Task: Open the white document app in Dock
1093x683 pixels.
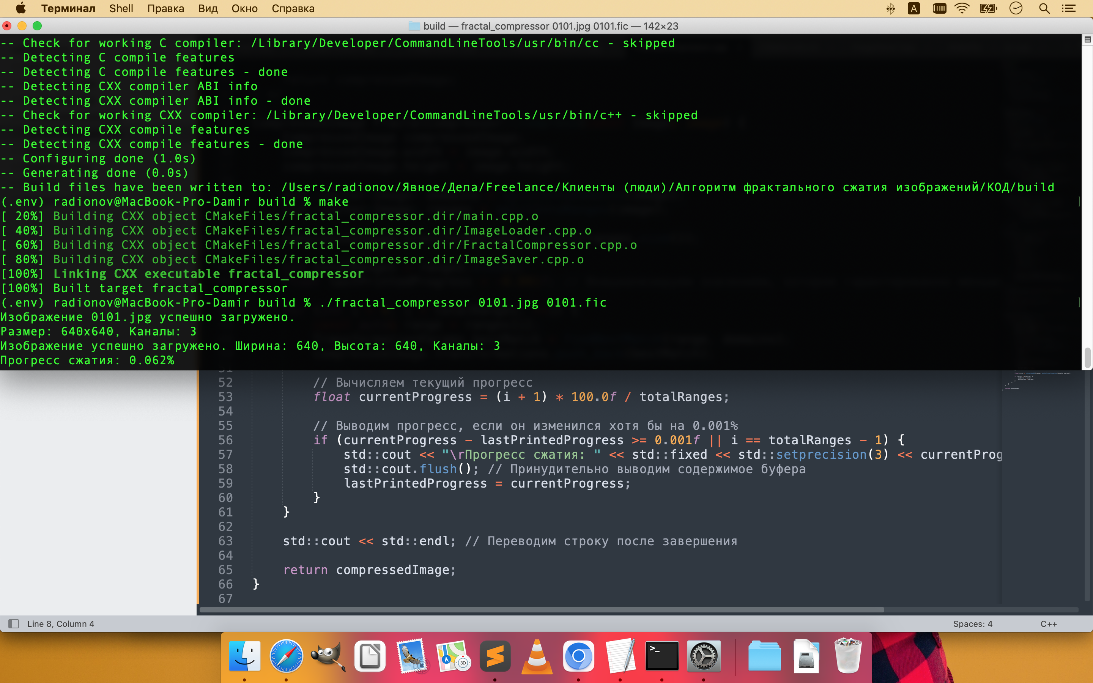Action: coord(369,656)
